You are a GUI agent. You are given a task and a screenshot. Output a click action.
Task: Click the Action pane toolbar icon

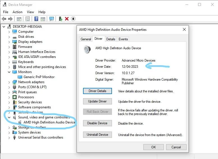pyautogui.click(x=43, y=19)
